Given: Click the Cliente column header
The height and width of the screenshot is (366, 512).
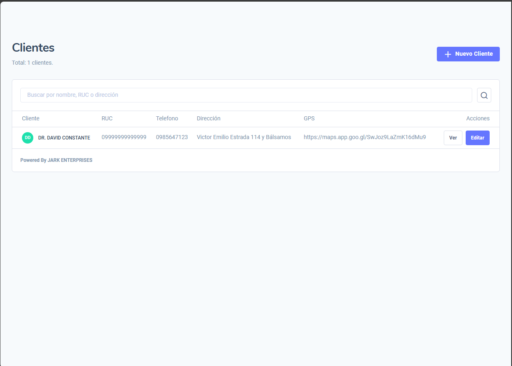Looking at the screenshot, I should coord(30,119).
